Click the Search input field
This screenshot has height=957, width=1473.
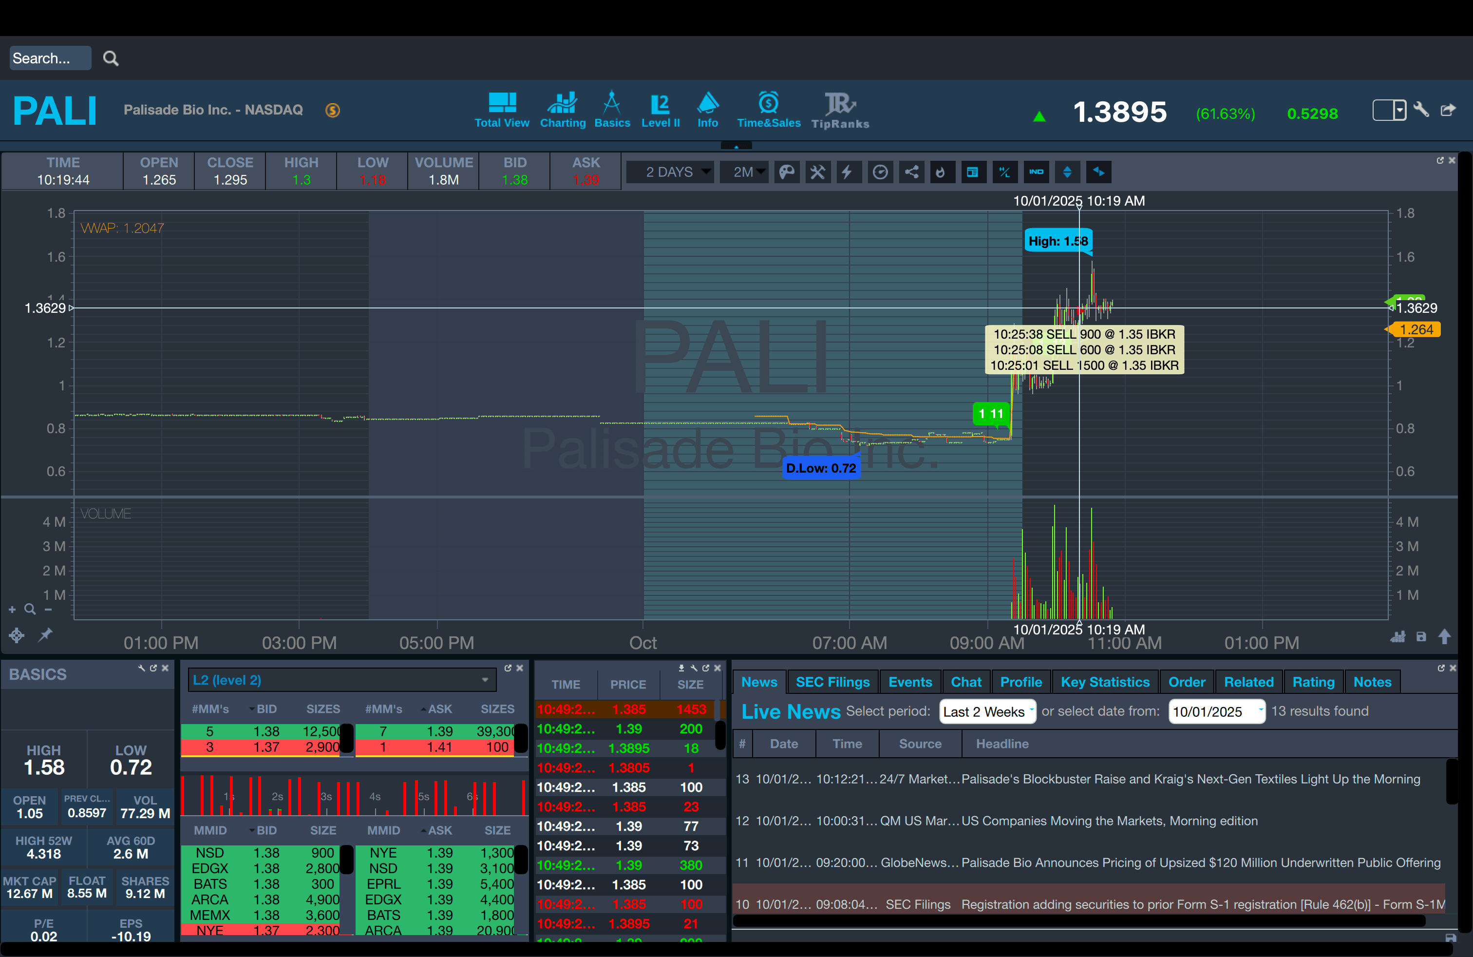[50, 58]
